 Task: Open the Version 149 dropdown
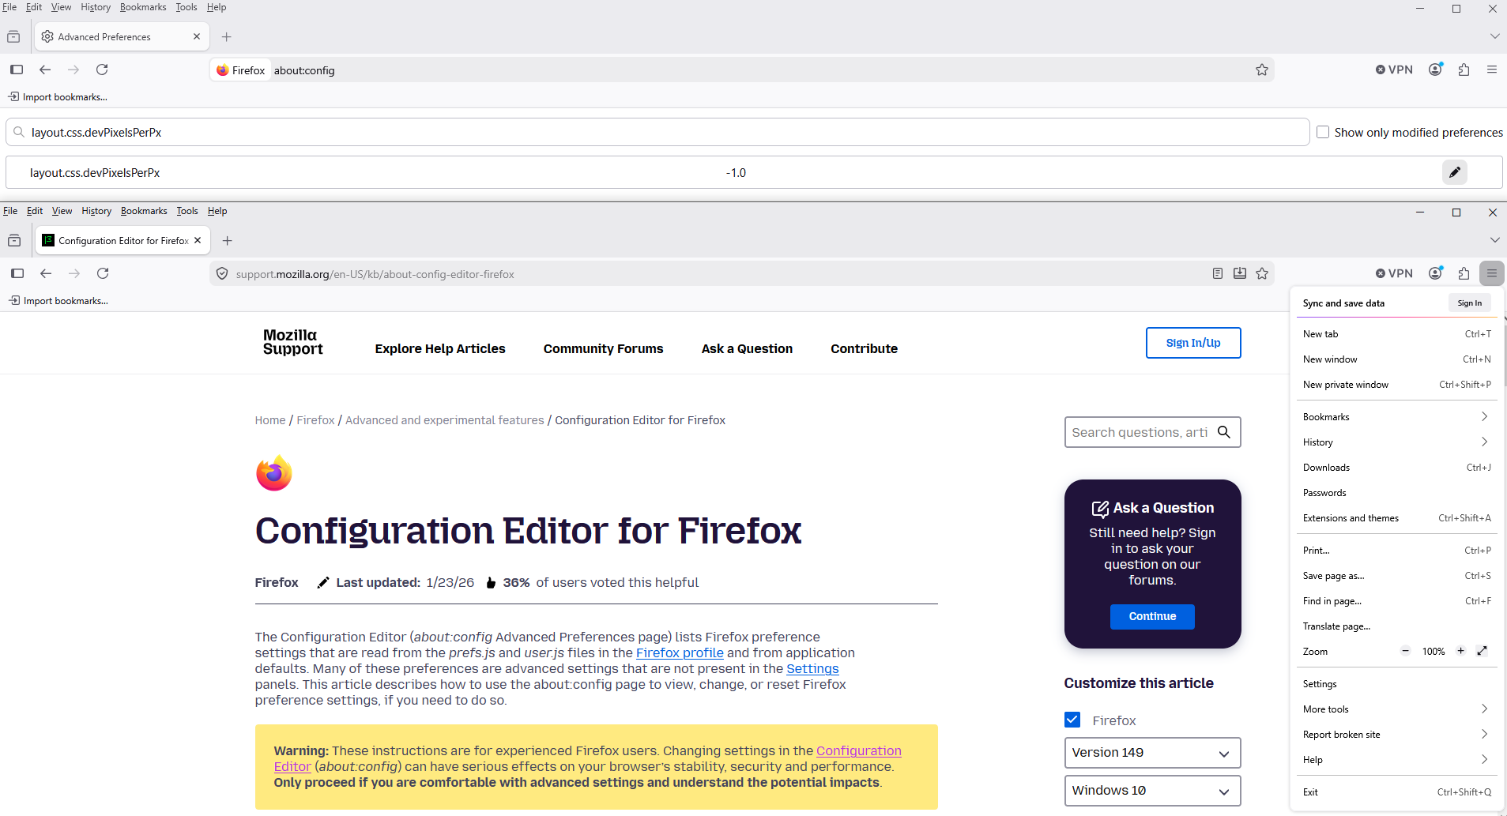click(x=1152, y=753)
